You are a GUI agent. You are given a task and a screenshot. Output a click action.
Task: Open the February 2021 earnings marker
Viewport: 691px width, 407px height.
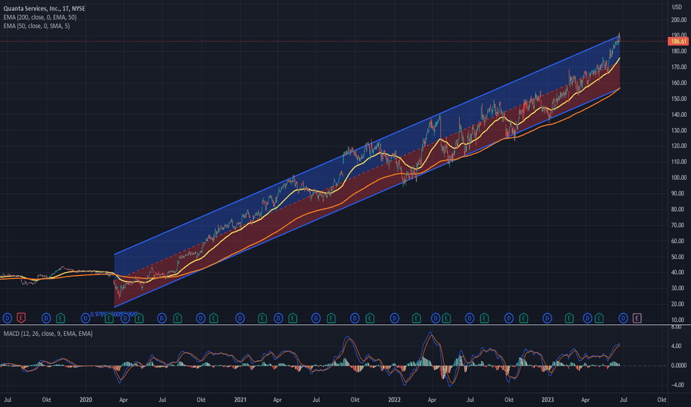262,317
